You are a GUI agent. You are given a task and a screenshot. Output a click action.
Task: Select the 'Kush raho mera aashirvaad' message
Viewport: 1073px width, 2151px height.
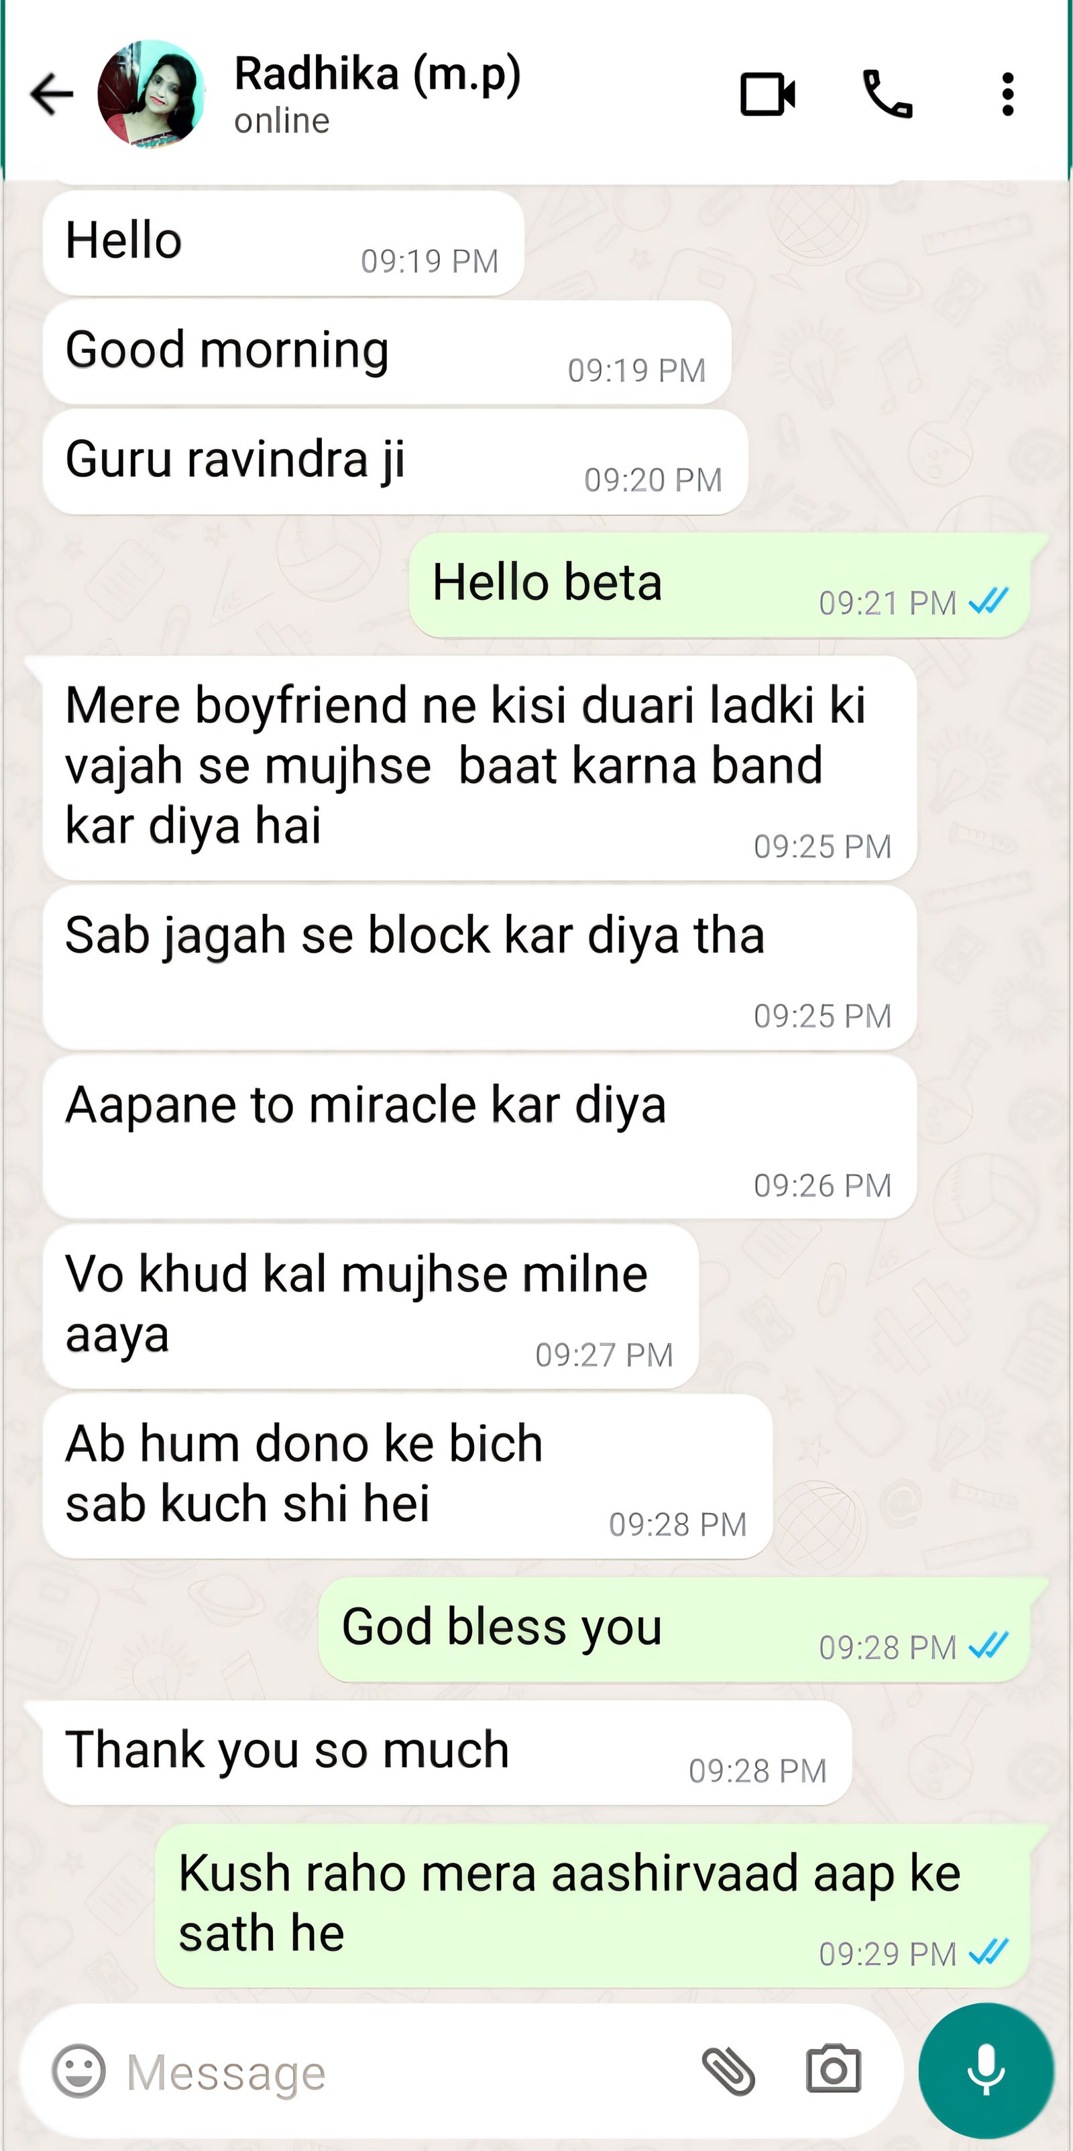[x=592, y=1905]
